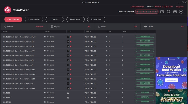Click username LePuukkomies
Viewport: 188px width, 104px height.
point(137,7)
